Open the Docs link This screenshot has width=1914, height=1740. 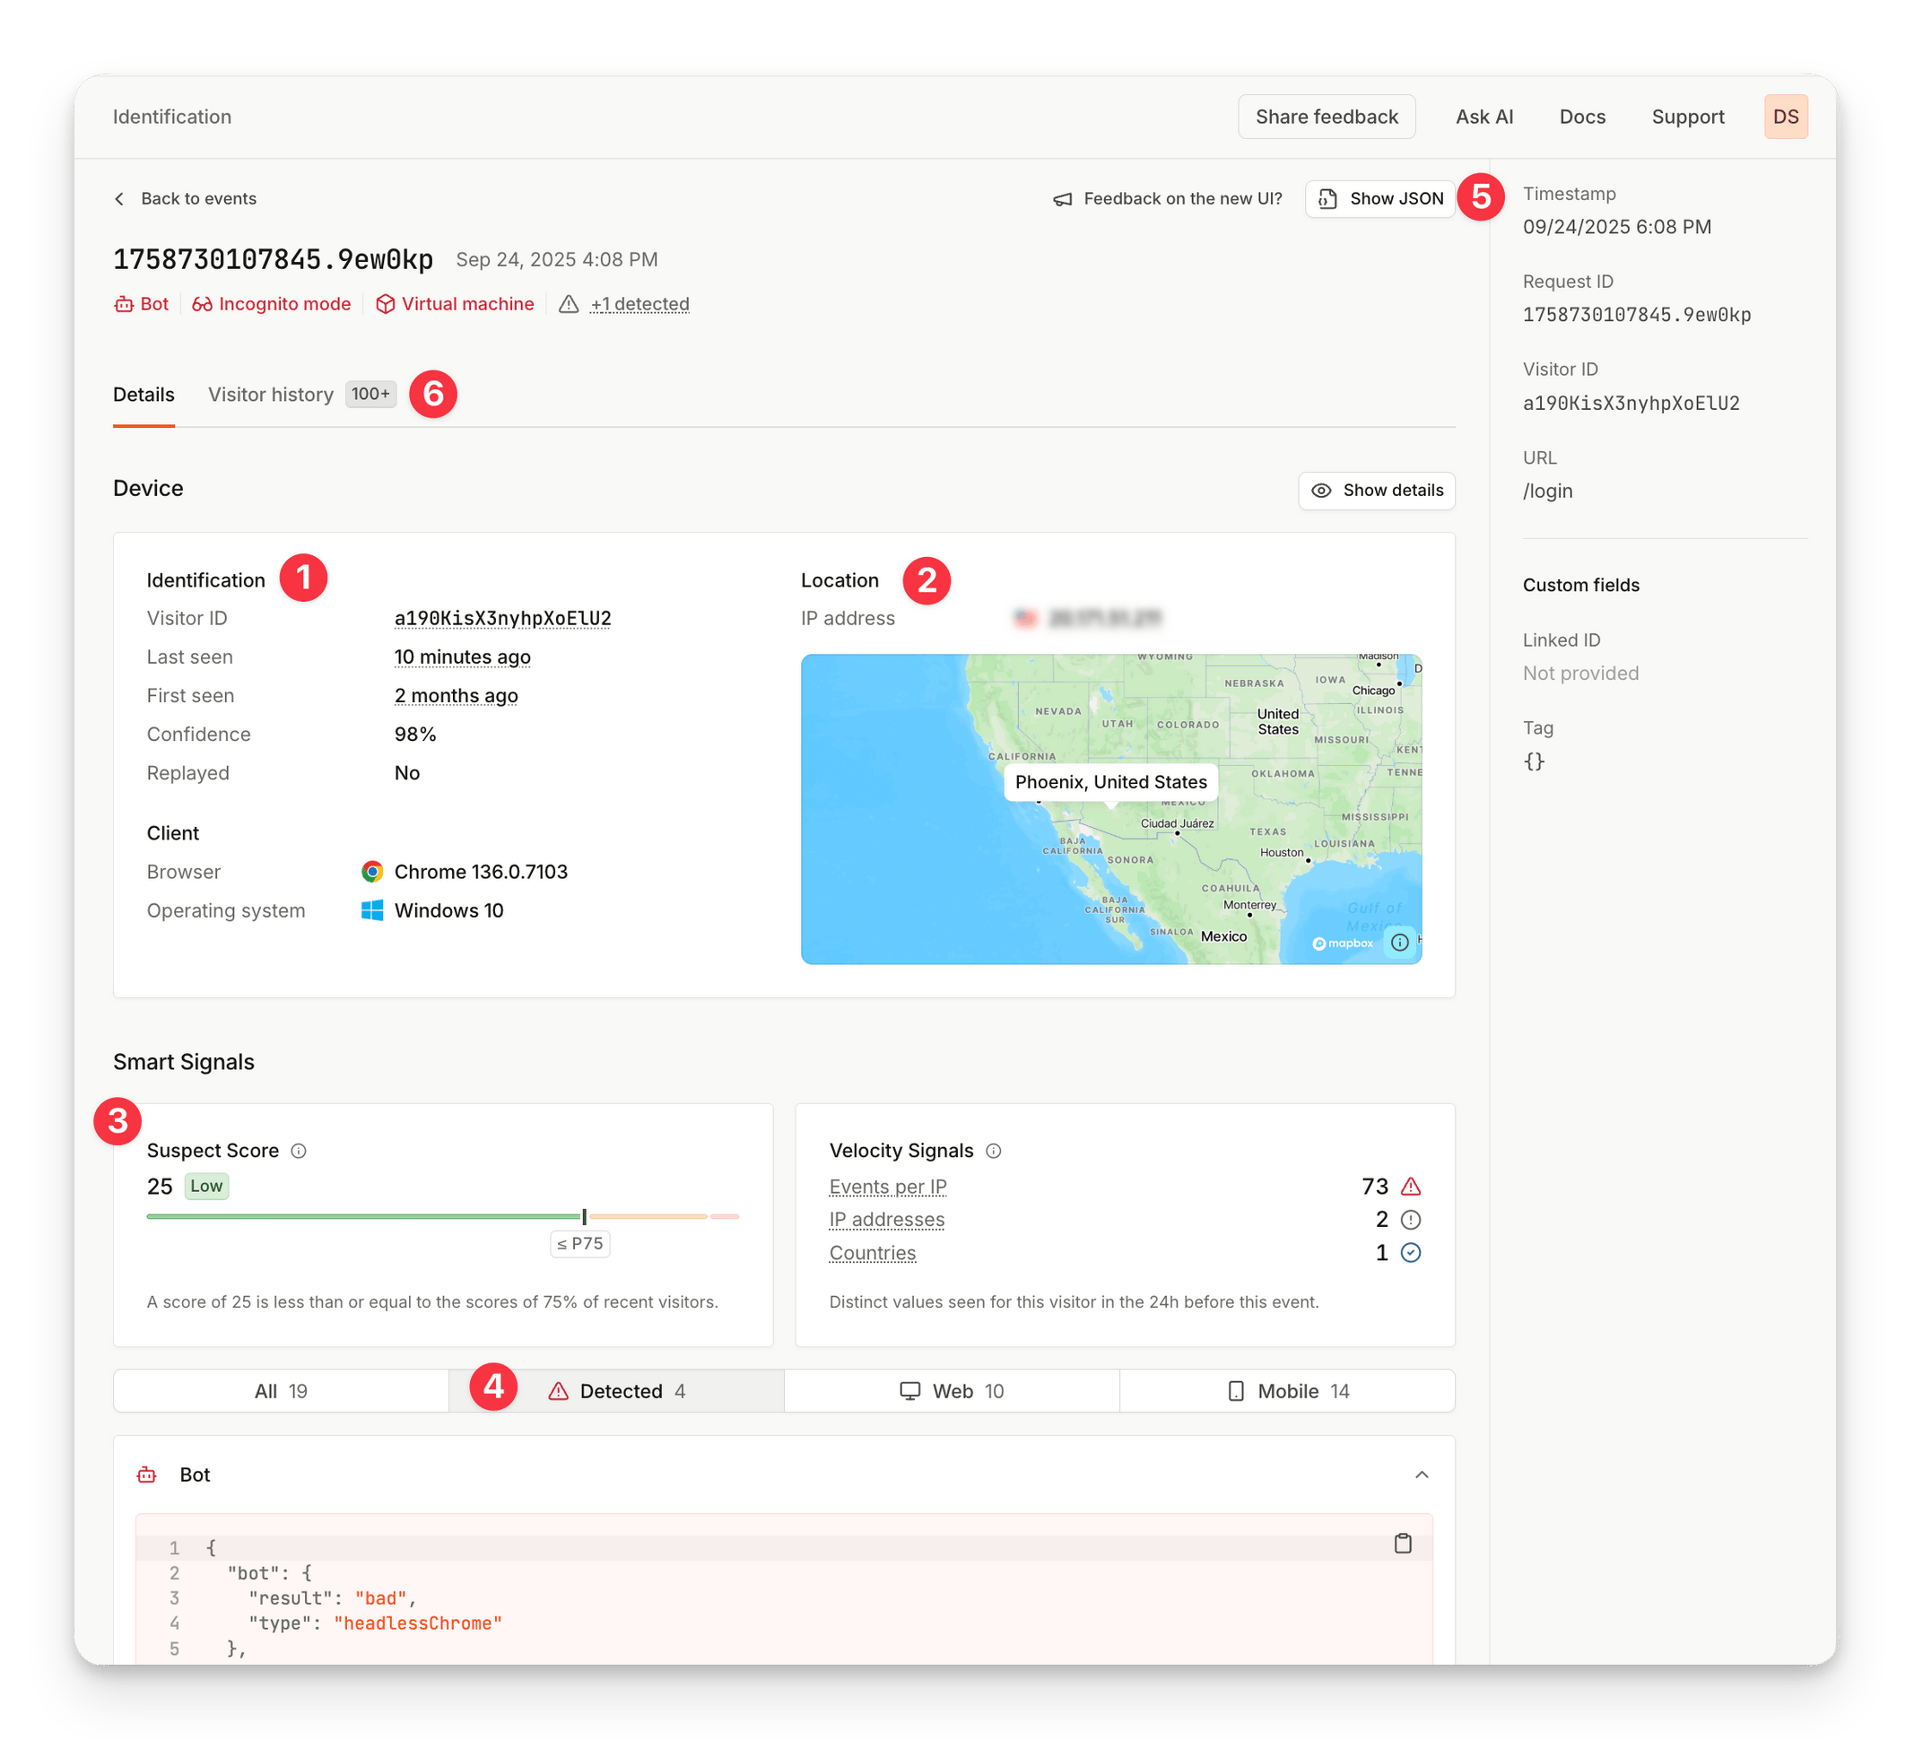(x=1583, y=117)
